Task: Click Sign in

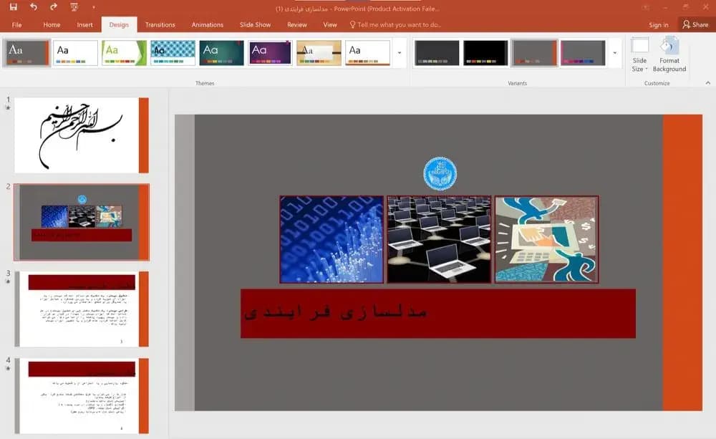Action: [x=659, y=24]
